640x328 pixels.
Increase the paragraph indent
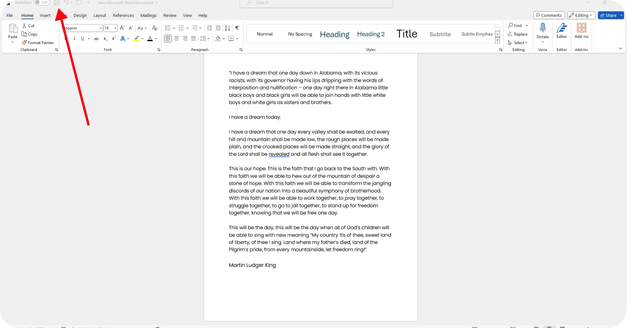(x=218, y=28)
